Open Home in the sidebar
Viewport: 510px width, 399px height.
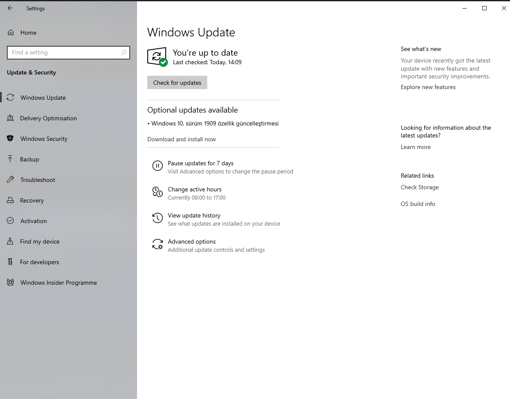(28, 33)
